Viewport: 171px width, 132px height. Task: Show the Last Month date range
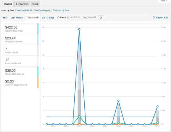pos(17,18)
